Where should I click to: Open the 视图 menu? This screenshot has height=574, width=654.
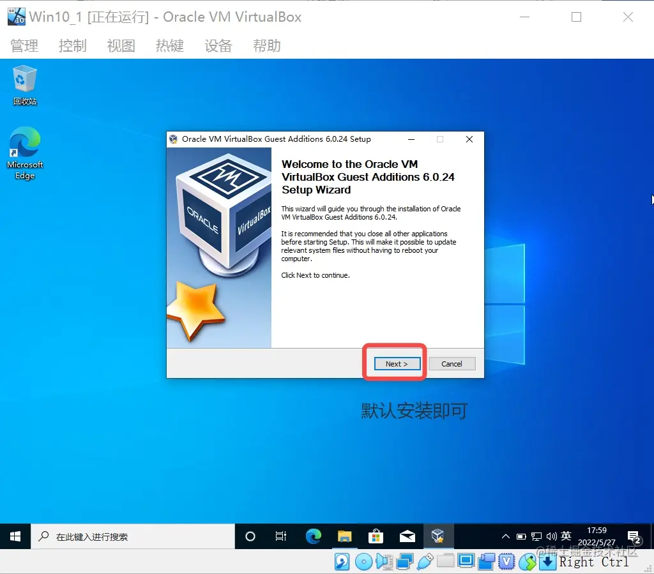tap(121, 45)
